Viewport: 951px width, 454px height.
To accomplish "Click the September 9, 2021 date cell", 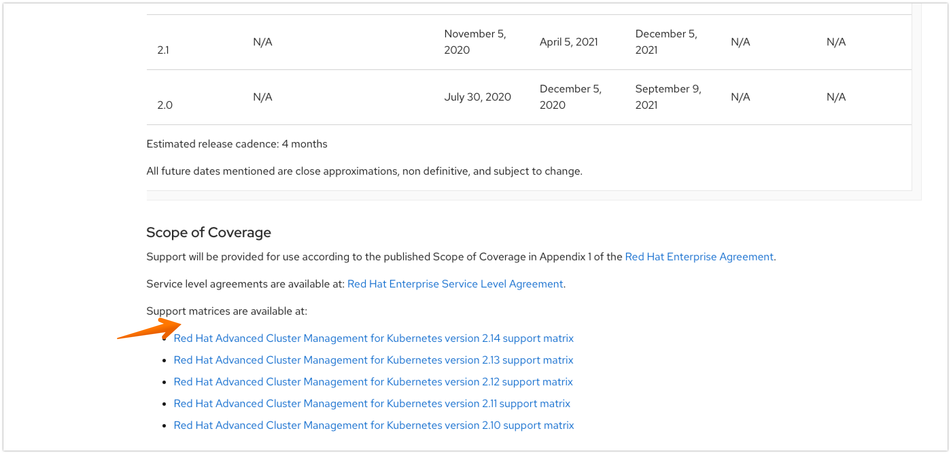I will 668,97.
